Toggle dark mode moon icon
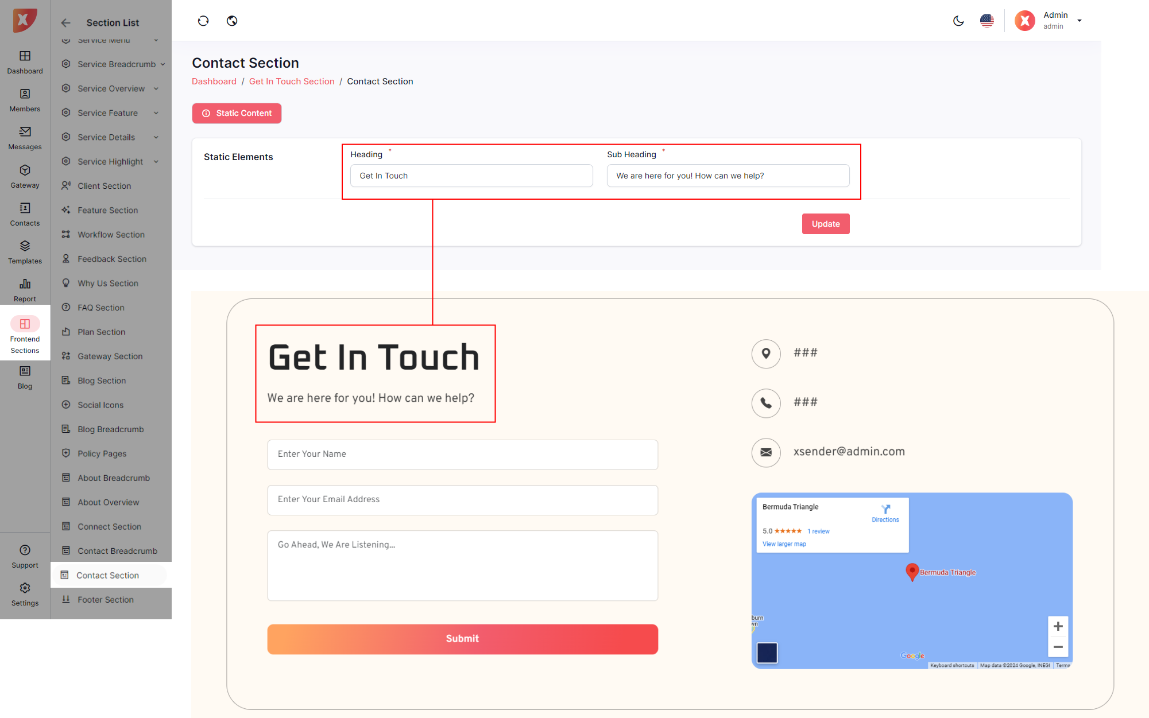The image size is (1149, 718). [958, 21]
